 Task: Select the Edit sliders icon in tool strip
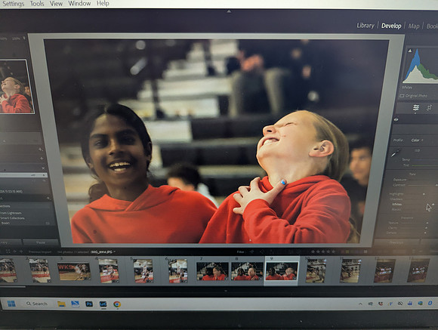416,108
